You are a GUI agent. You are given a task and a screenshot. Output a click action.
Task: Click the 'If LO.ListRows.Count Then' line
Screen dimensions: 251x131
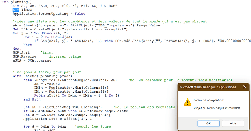76,111
